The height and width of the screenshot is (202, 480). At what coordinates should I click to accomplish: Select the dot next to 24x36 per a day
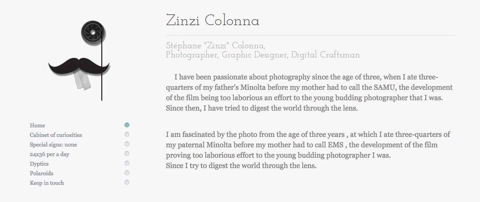point(127,154)
